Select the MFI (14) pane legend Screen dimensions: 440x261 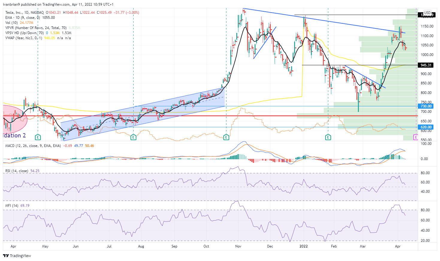coord(12,206)
